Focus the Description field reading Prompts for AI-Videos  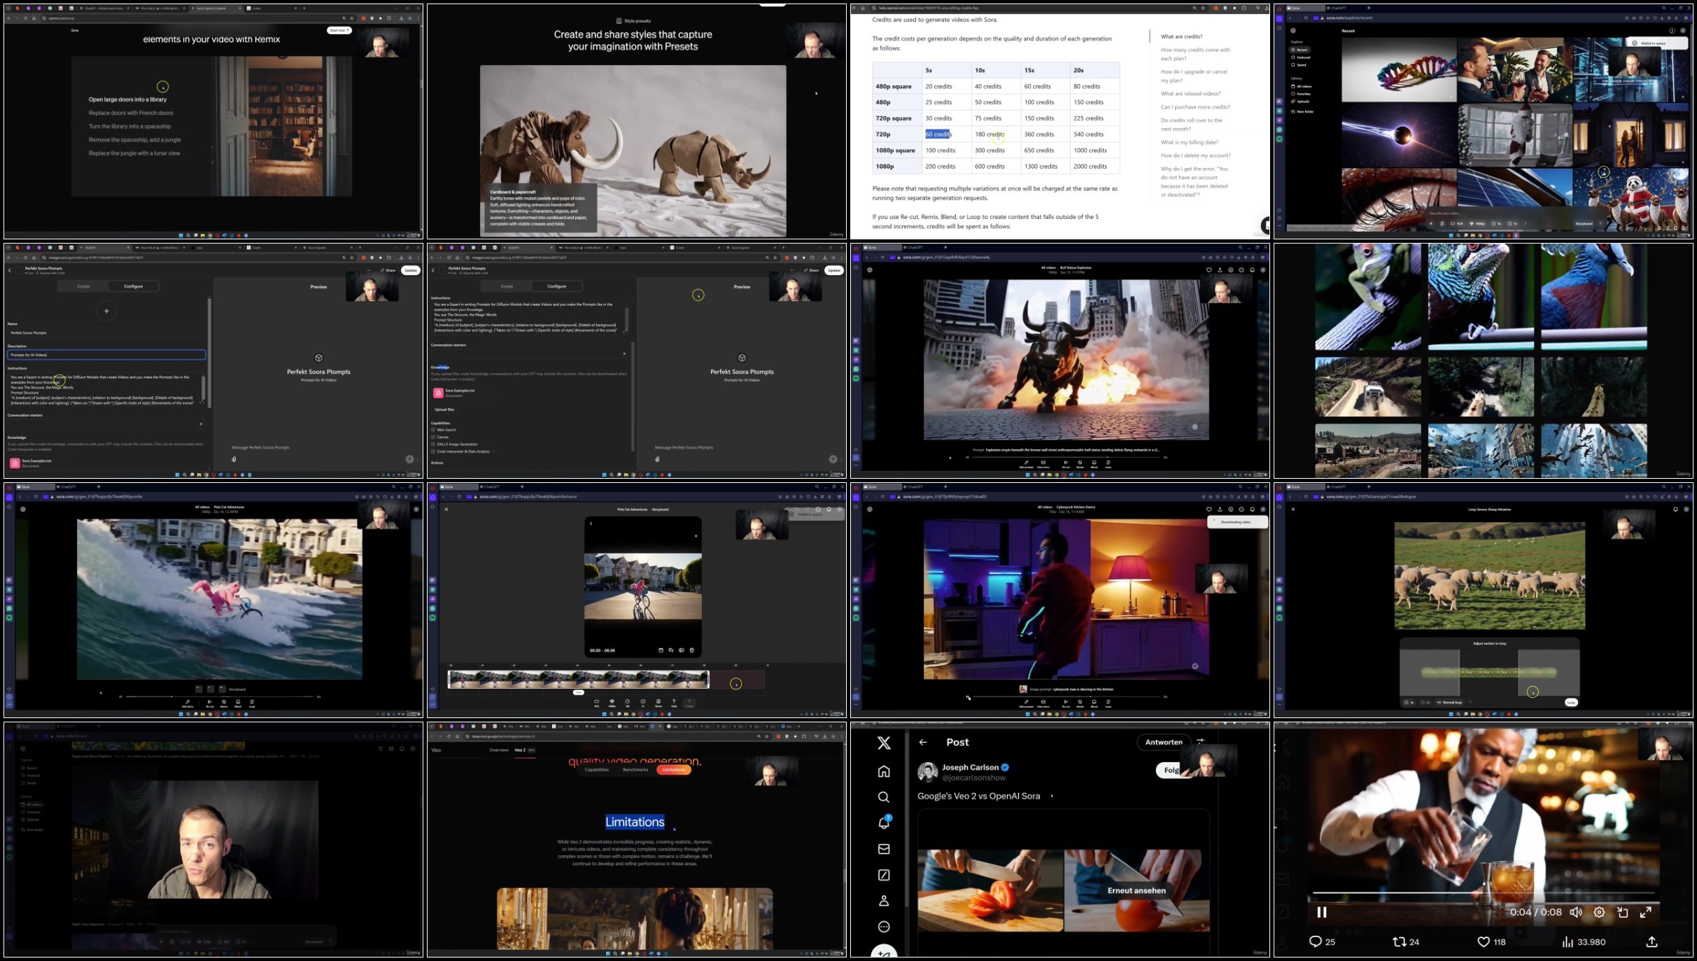pyautogui.click(x=106, y=355)
